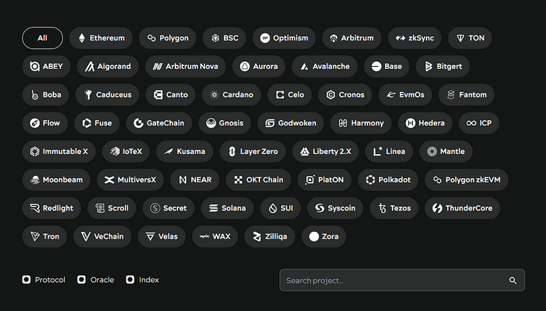The height and width of the screenshot is (311, 546).
Task: Click the Tezos logo icon
Action: tap(383, 208)
